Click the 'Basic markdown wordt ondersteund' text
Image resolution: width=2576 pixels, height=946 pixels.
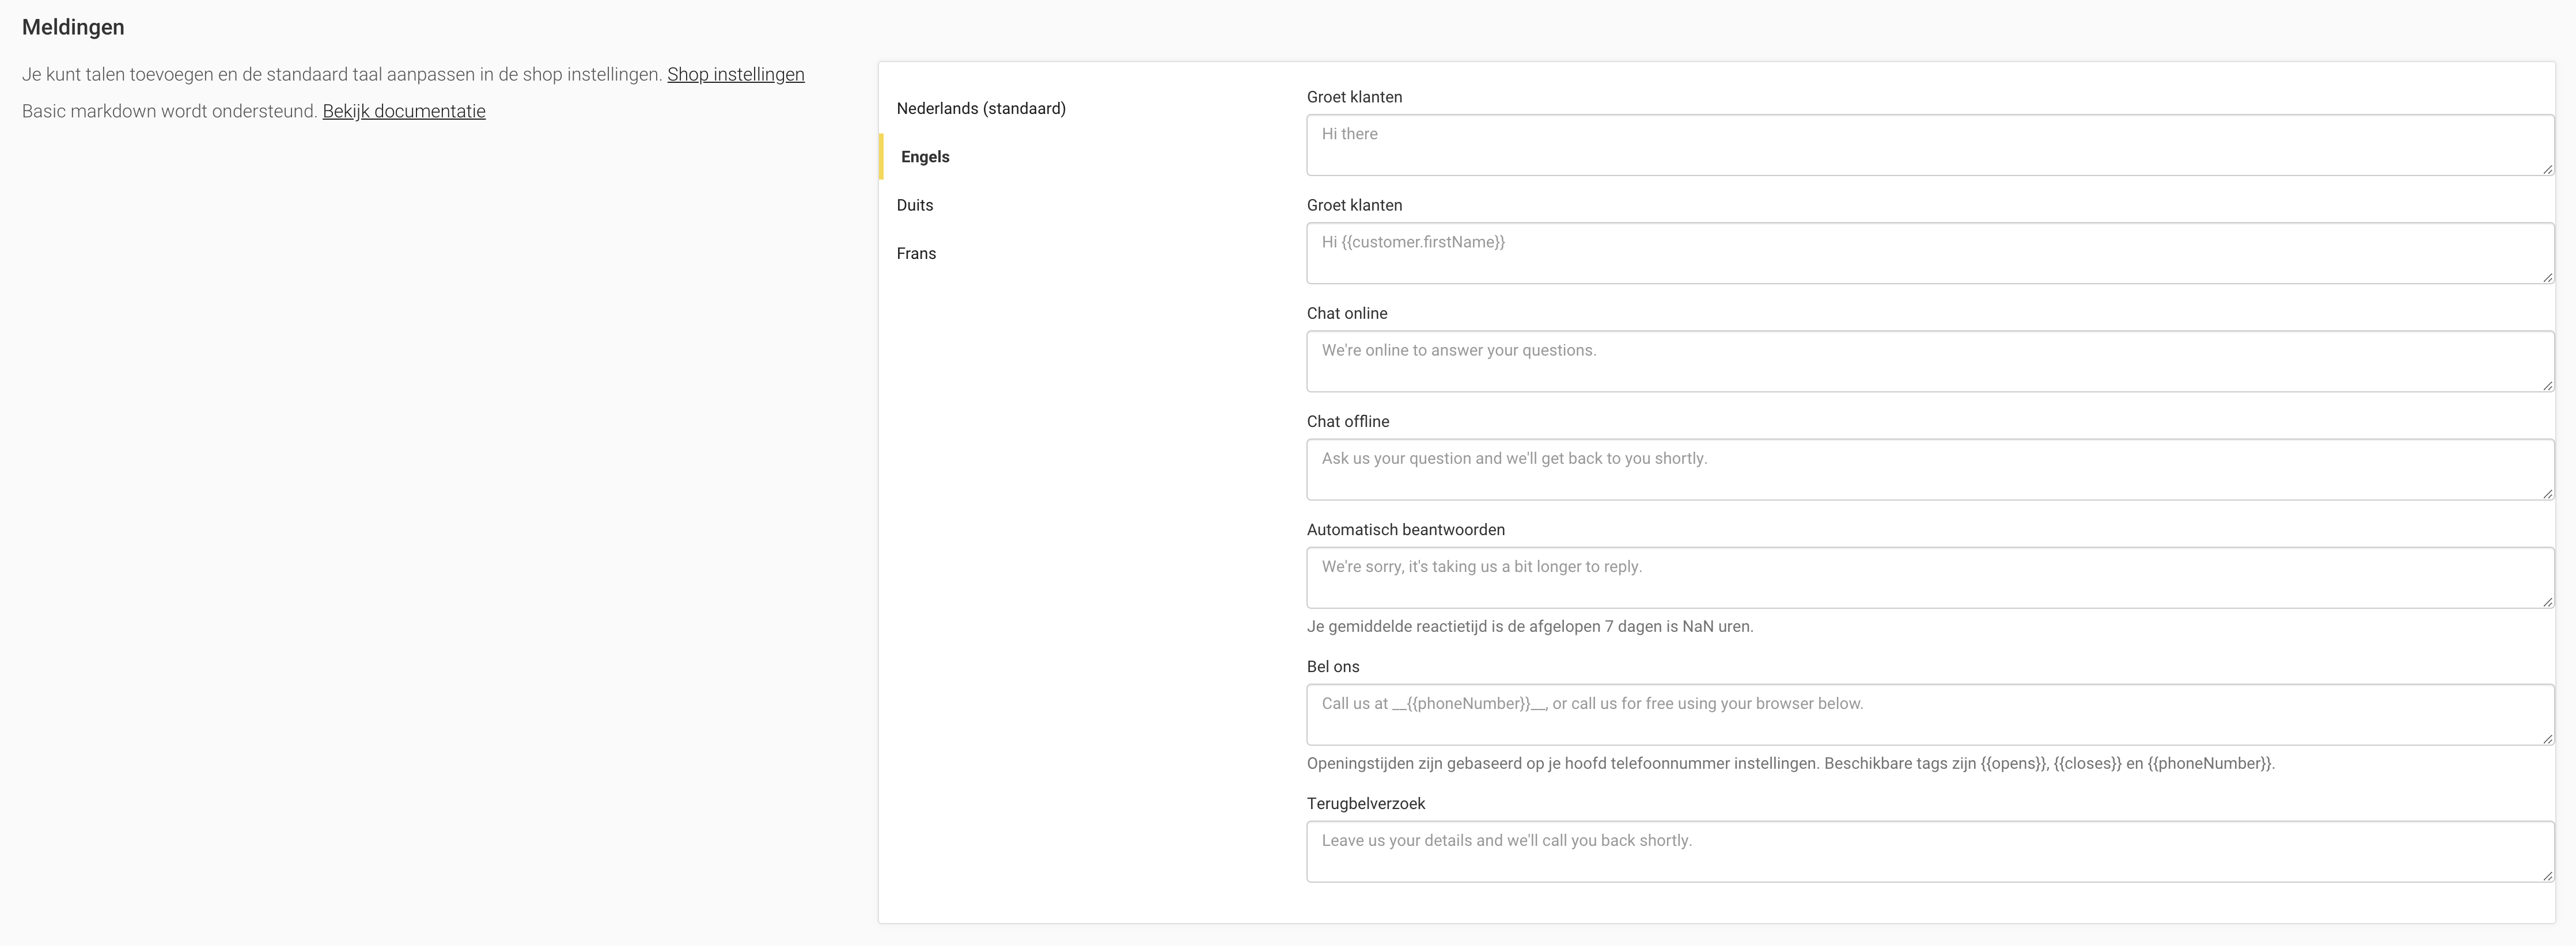(170, 112)
